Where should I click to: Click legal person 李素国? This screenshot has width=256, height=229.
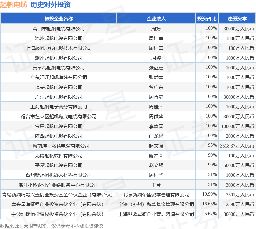[156, 127]
